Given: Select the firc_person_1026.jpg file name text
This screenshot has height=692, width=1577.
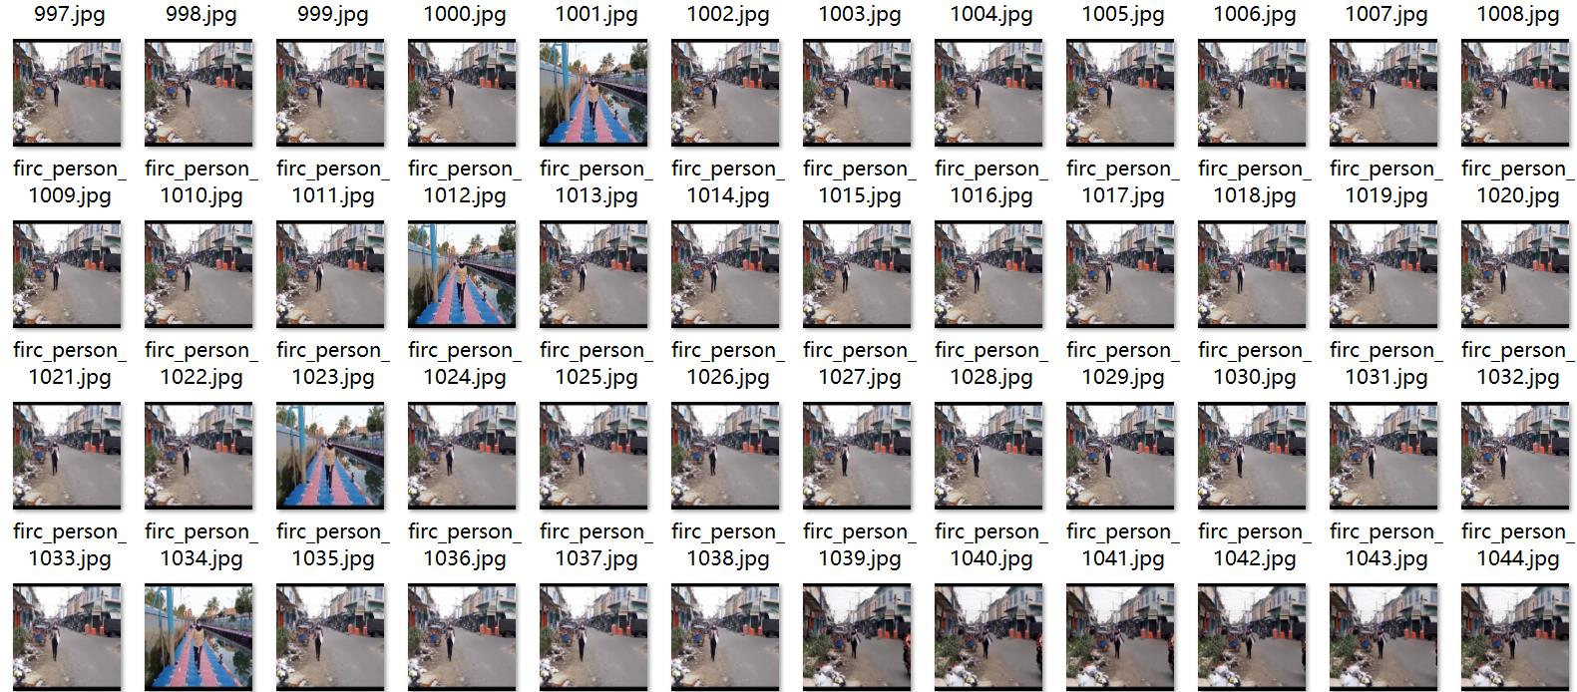Looking at the screenshot, I should [728, 363].
